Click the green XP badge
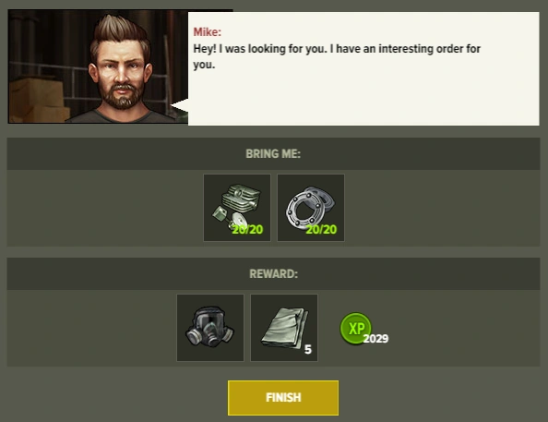Image resolution: width=548 pixels, height=422 pixels. (356, 328)
